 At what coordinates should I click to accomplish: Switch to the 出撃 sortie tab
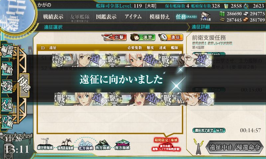click(x=114, y=37)
